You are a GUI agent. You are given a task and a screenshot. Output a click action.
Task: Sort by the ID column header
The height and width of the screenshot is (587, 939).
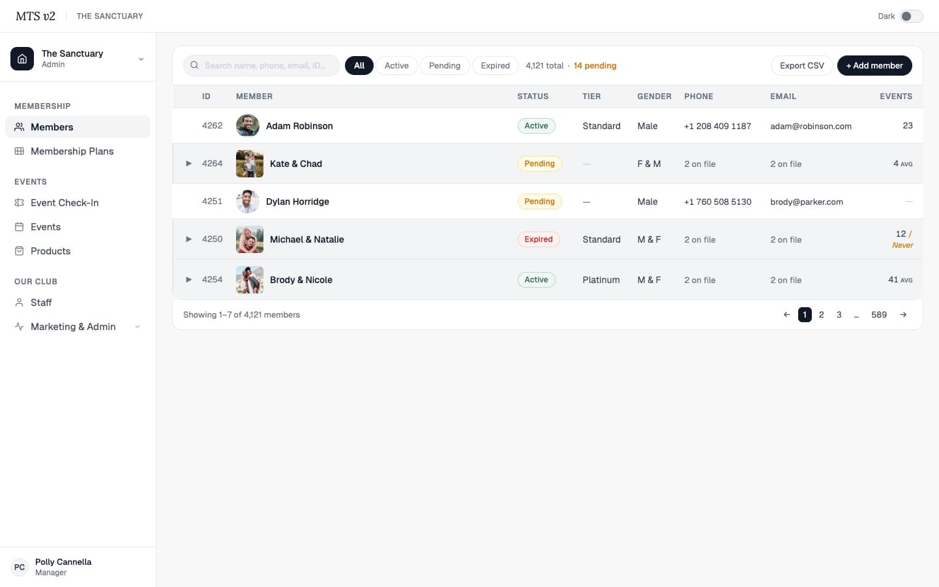206,97
